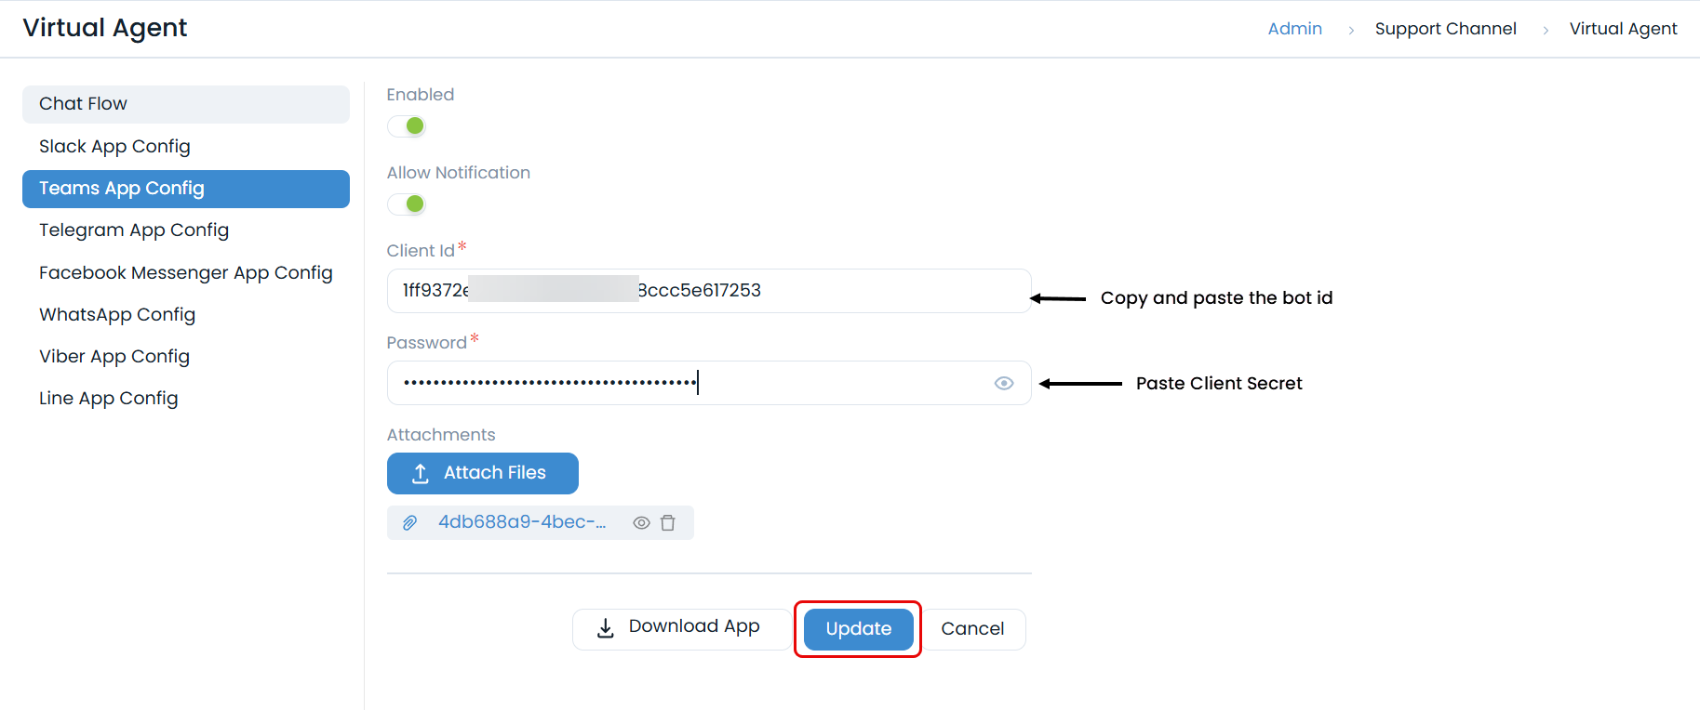This screenshot has width=1700, height=710.
Task: Click Update to save configuration
Action: tap(858, 629)
